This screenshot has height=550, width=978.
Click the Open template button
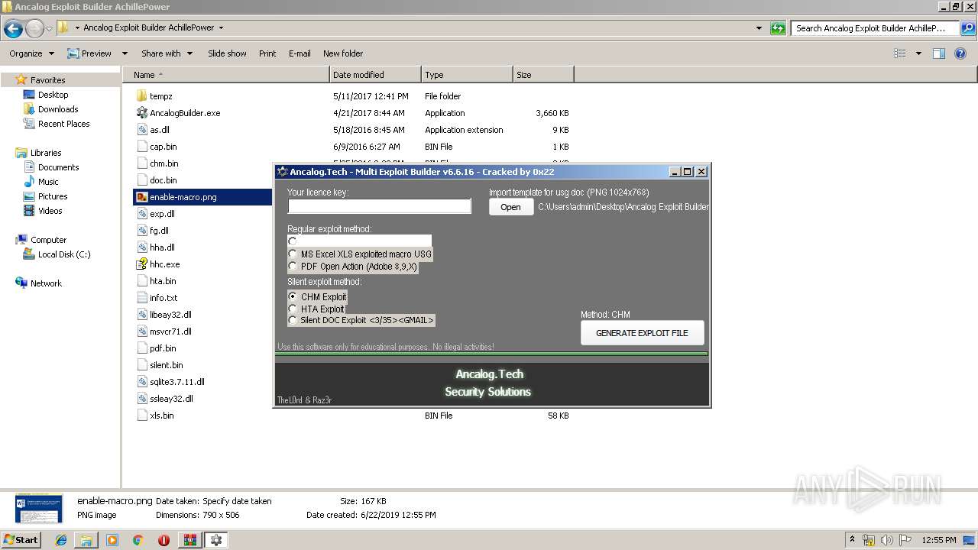pyautogui.click(x=510, y=207)
